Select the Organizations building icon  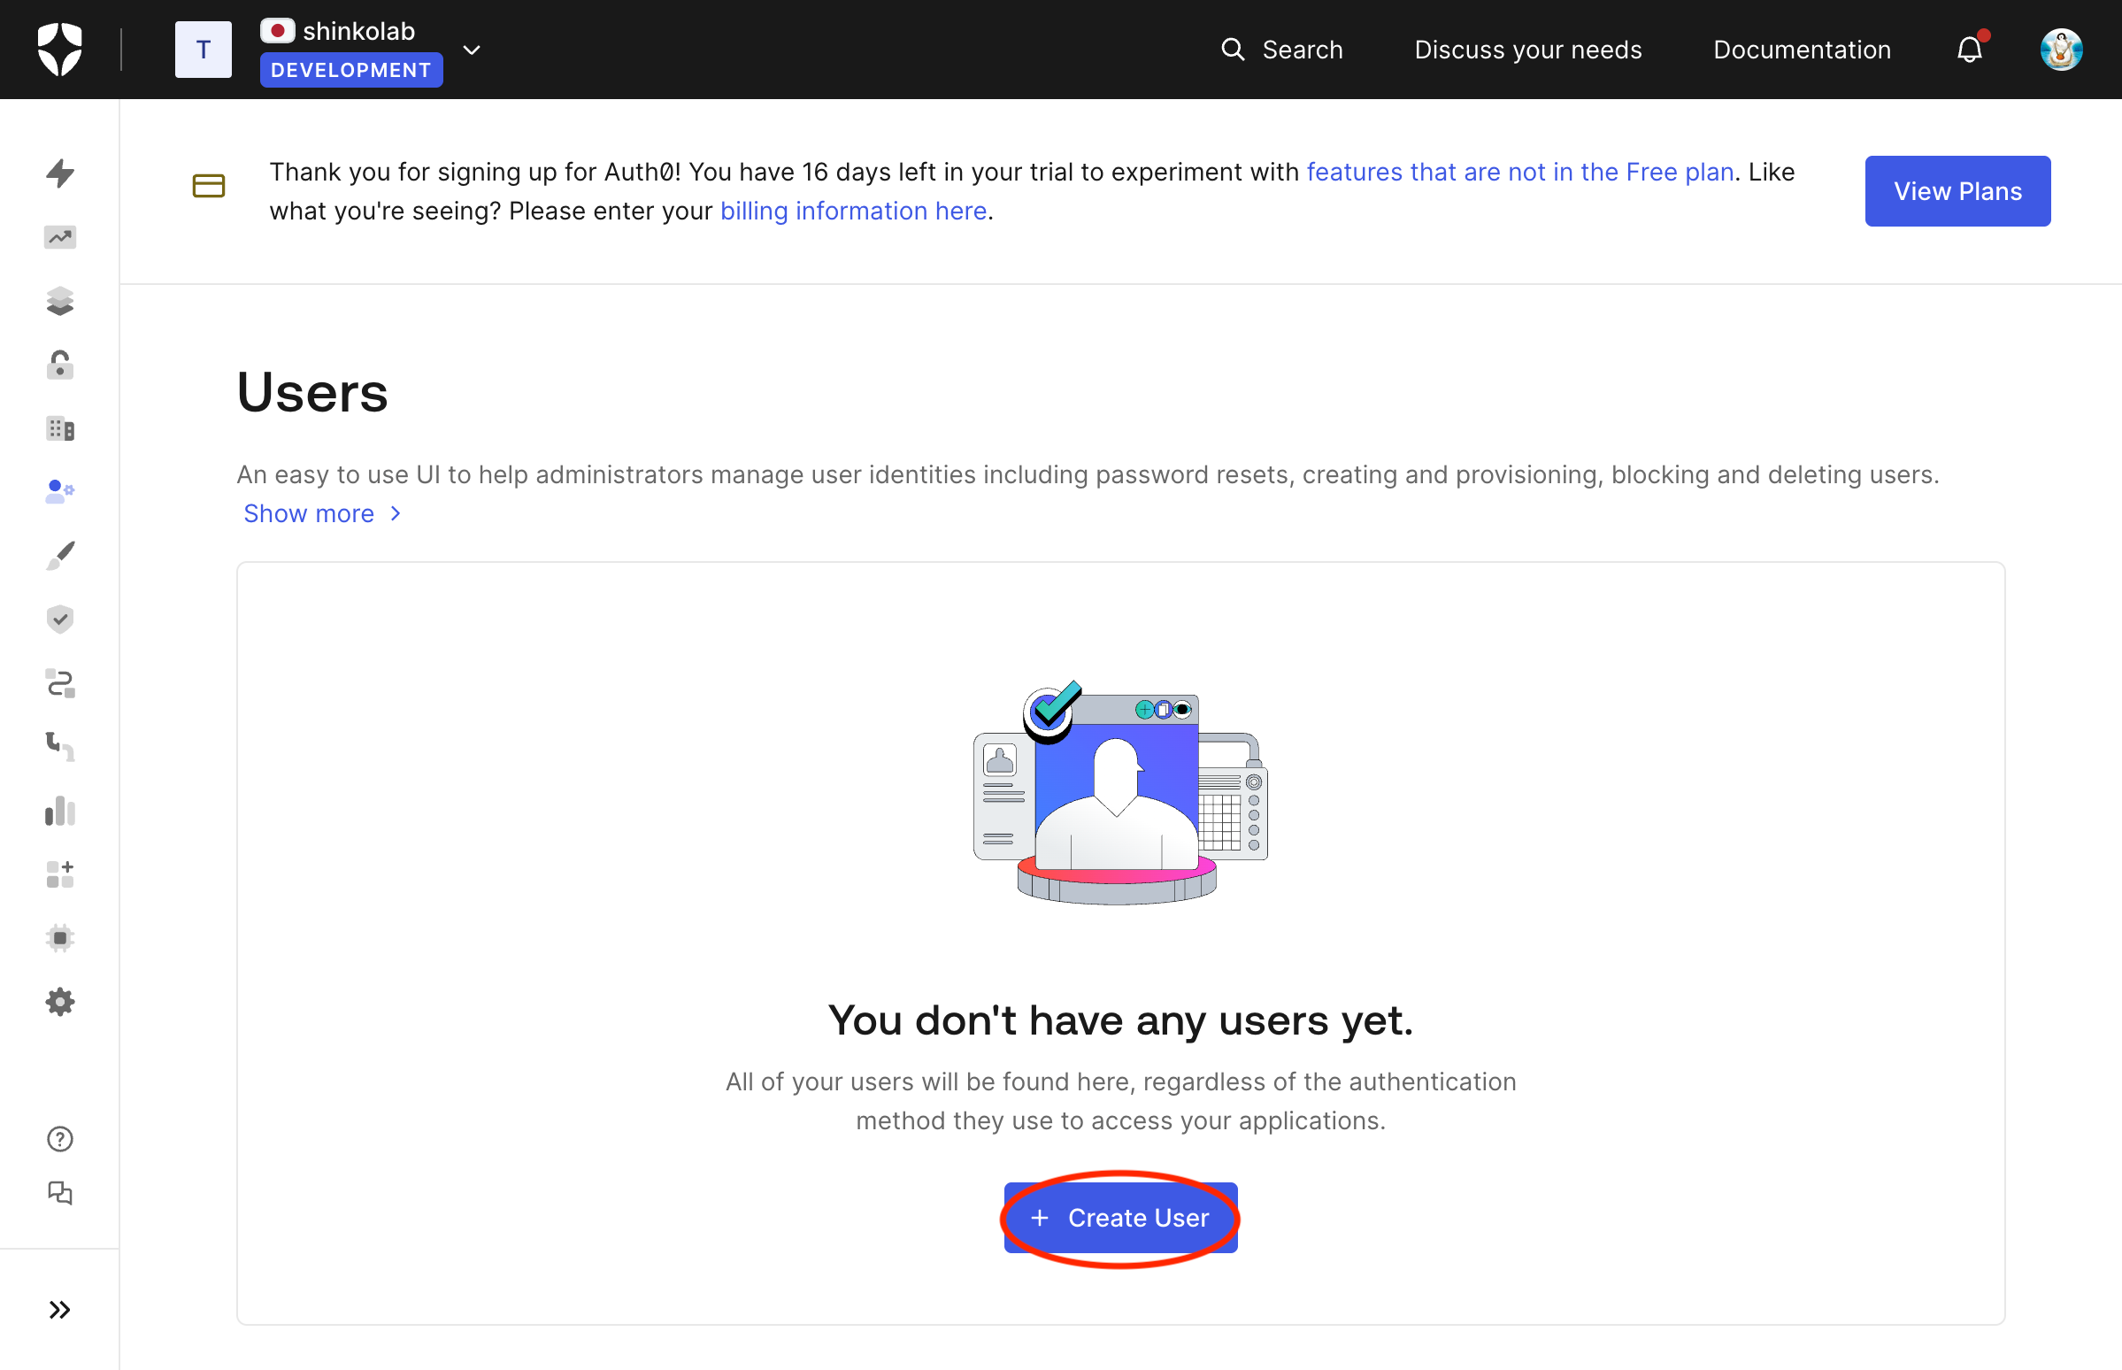click(x=59, y=429)
